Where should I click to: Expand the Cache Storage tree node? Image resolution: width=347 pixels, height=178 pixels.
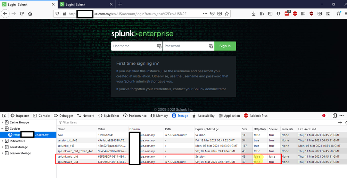[x=3, y=123]
